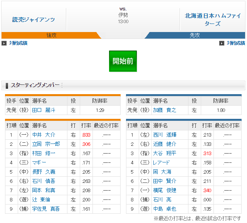Select 中井 大介 batting average .833

coord(86,135)
